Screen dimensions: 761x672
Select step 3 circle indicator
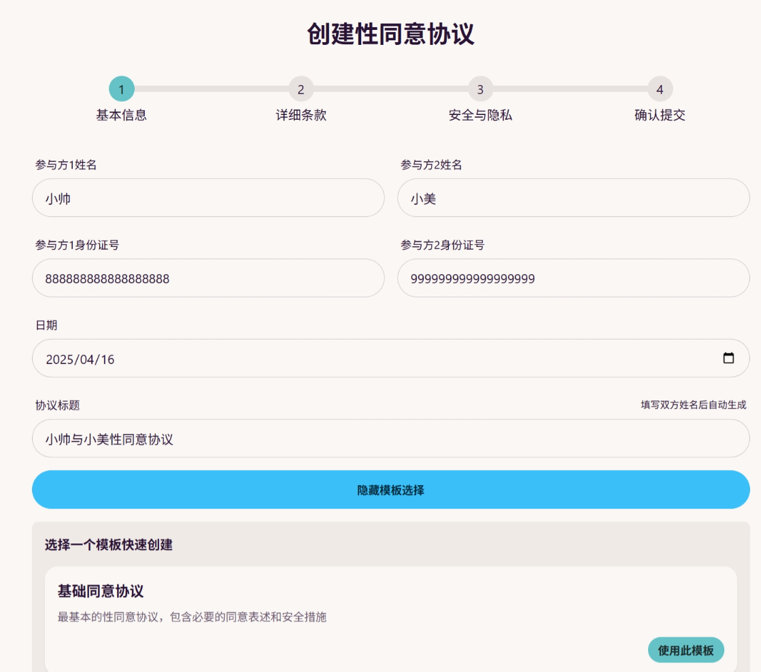[480, 89]
